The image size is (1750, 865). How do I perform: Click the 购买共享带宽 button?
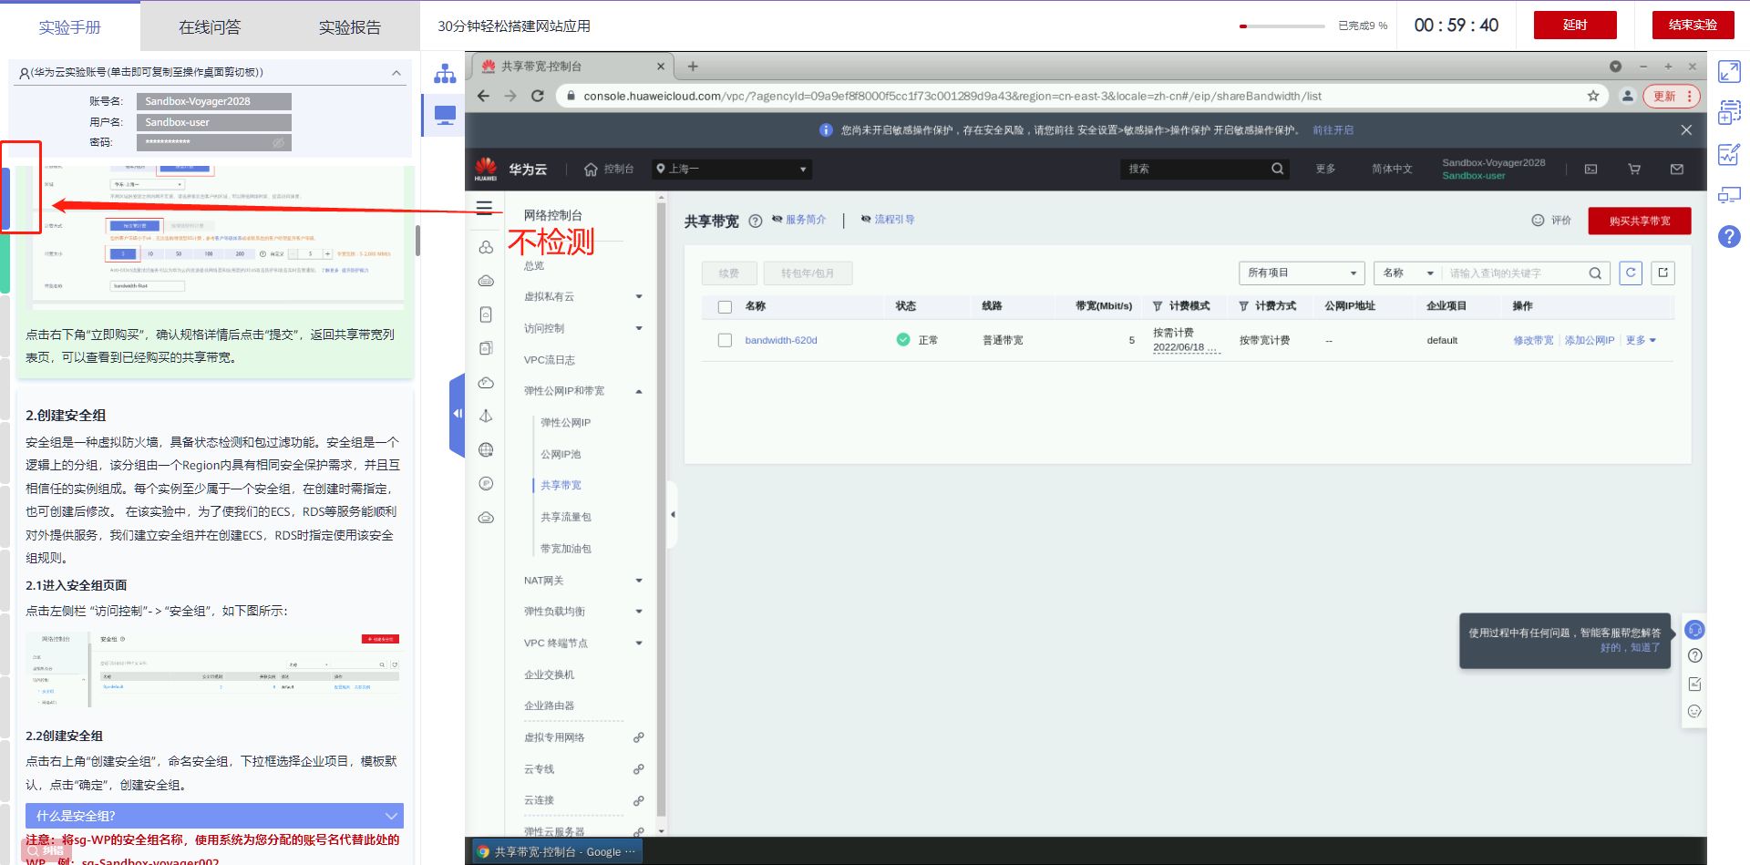coord(1640,221)
